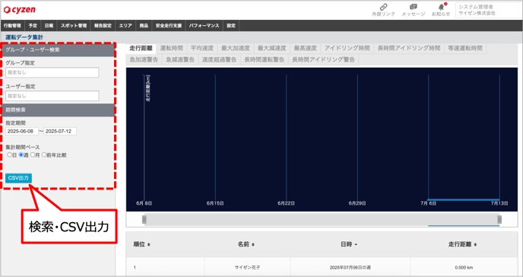Open the エリア menu
The height and width of the screenshot is (277, 523).
pyautogui.click(x=125, y=26)
